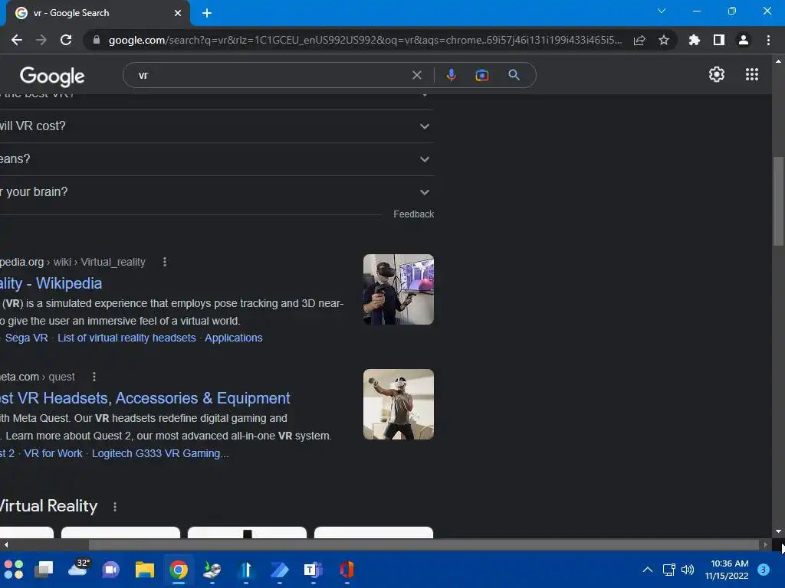
Task: Go back to previous page
Action: [x=17, y=40]
